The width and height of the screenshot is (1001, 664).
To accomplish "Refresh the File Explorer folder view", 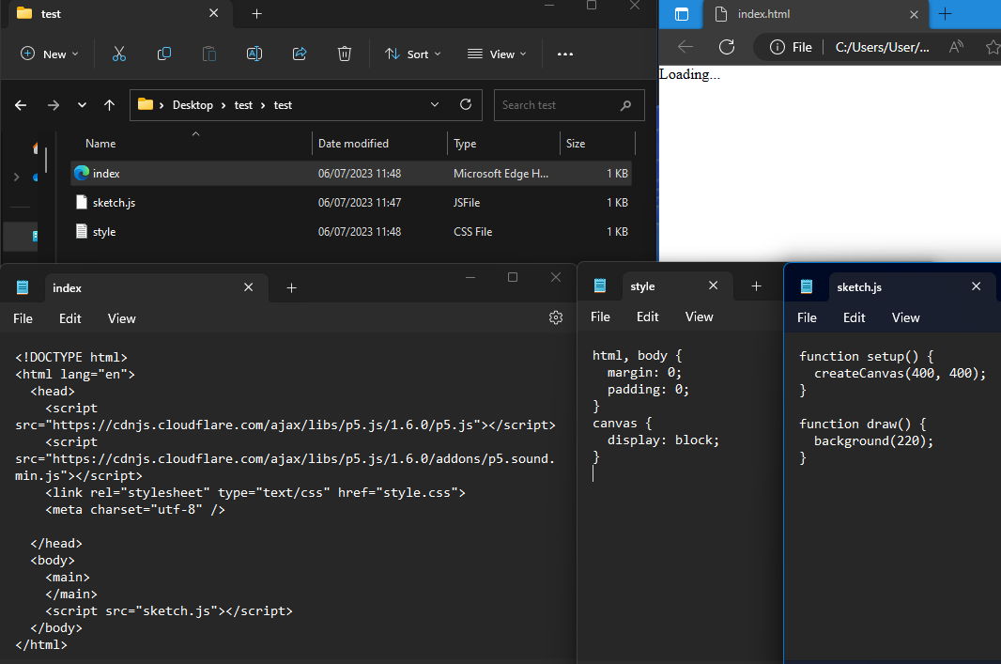I will coord(466,104).
